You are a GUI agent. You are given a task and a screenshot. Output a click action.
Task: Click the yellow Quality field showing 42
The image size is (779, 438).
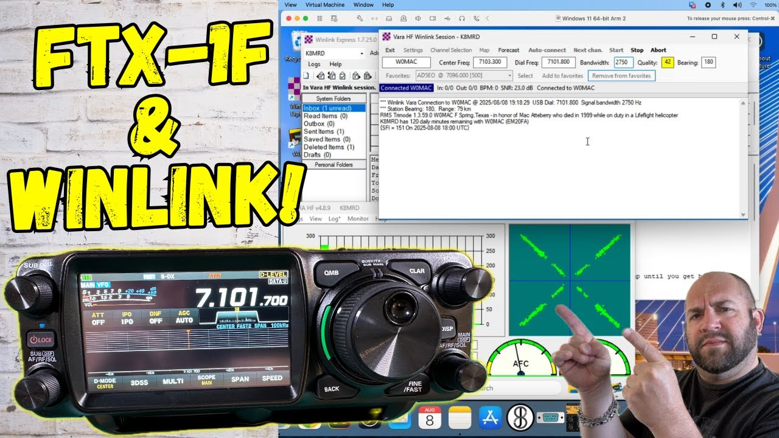[668, 62]
